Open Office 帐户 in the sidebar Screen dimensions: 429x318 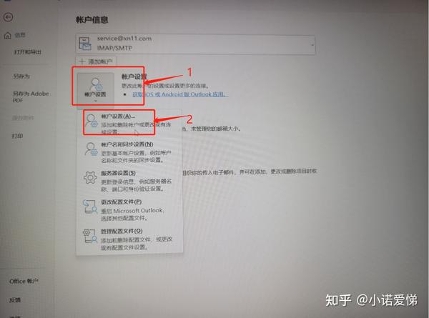24,281
